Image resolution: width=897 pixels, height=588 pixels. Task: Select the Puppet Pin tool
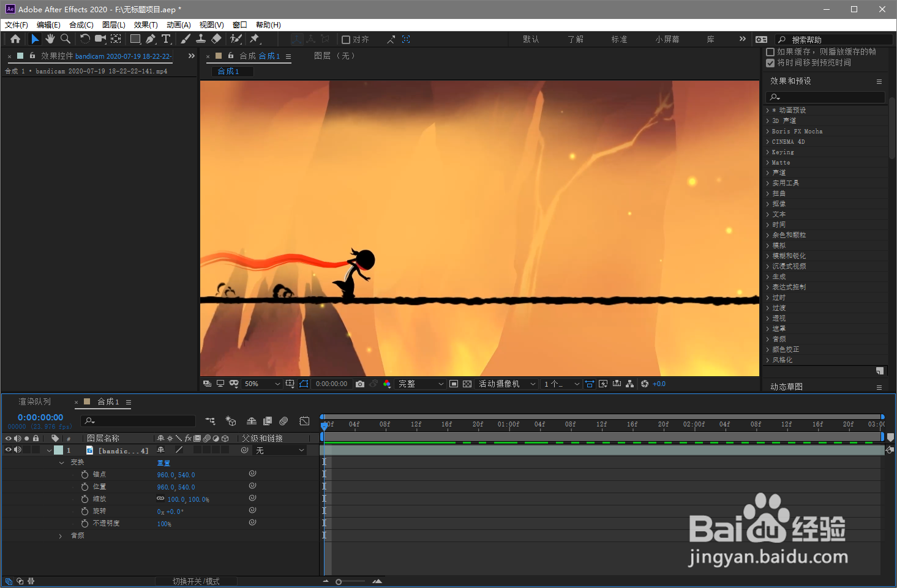tap(255, 39)
